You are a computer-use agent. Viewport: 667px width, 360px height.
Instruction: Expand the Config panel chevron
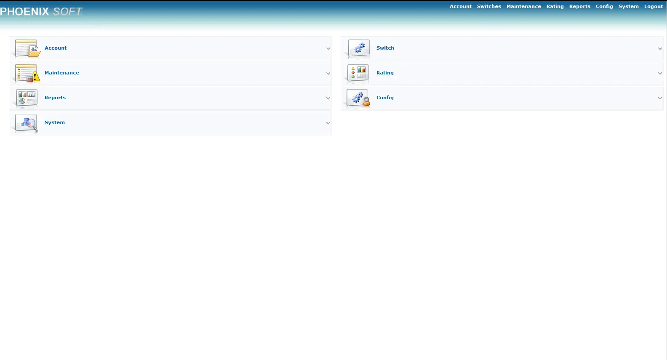[x=660, y=98]
